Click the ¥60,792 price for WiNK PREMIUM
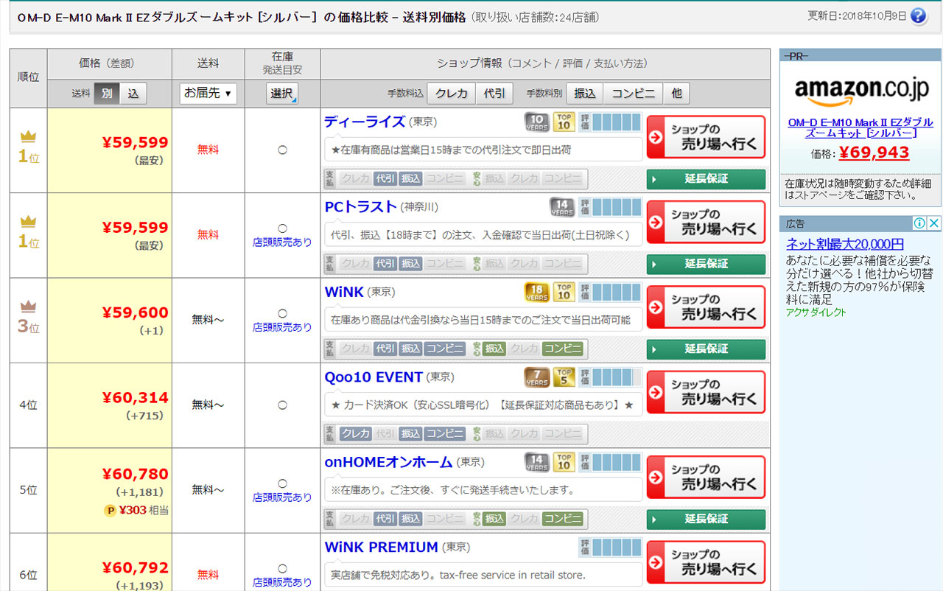 [x=135, y=567]
